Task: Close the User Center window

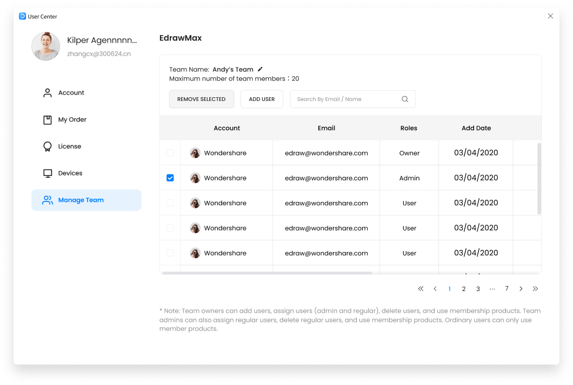Action: coord(550,16)
